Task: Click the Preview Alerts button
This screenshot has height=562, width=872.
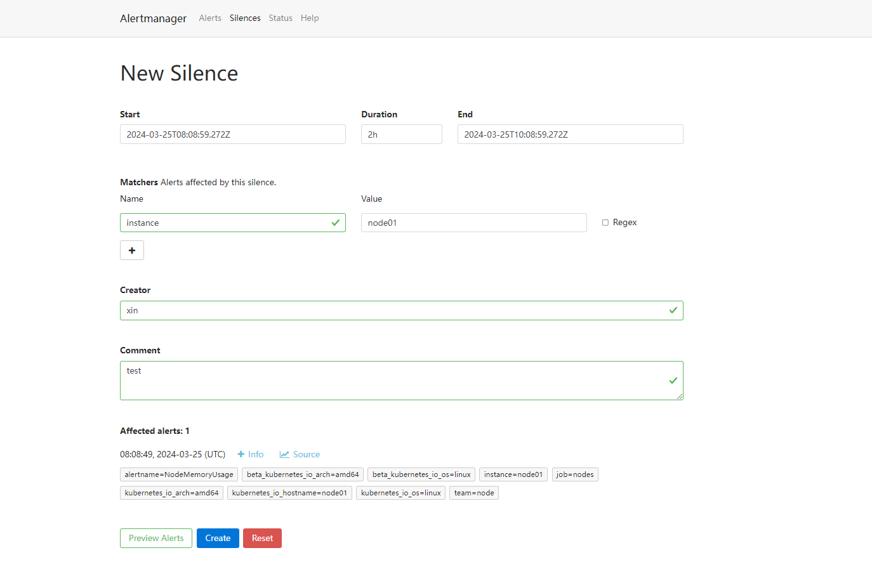Action: pyautogui.click(x=156, y=538)
